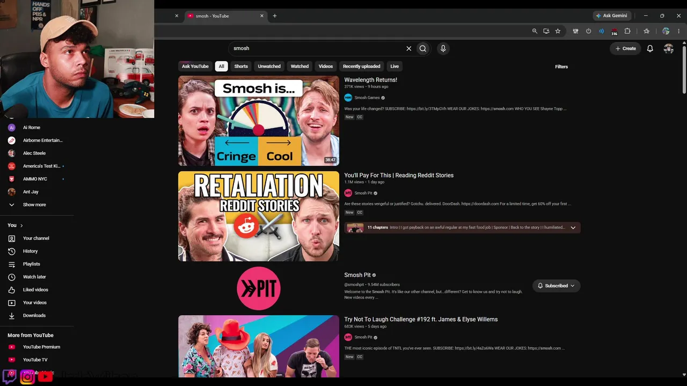Play the Try Not To Laugh thumbnail
The height and width of the screenshot is (386, 687).
pyautogui.click(x=259, y=346)
